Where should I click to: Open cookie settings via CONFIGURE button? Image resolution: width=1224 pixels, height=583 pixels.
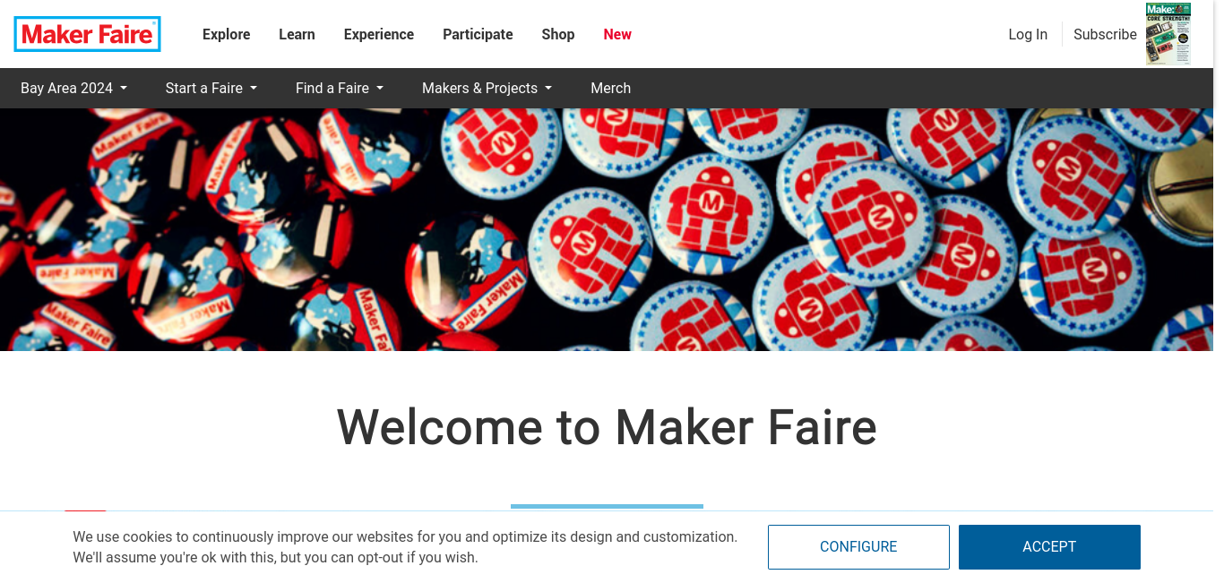point(858,547)
